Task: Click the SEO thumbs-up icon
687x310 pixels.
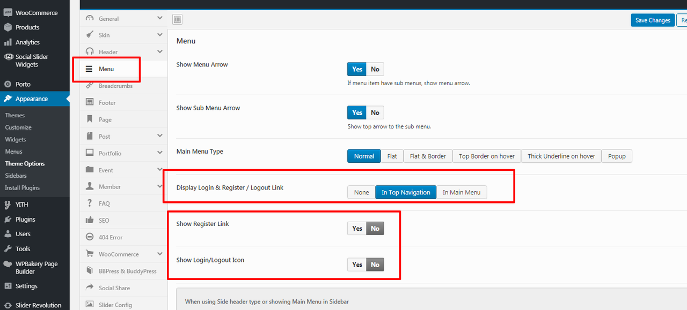Action: (x=90, y=220)
